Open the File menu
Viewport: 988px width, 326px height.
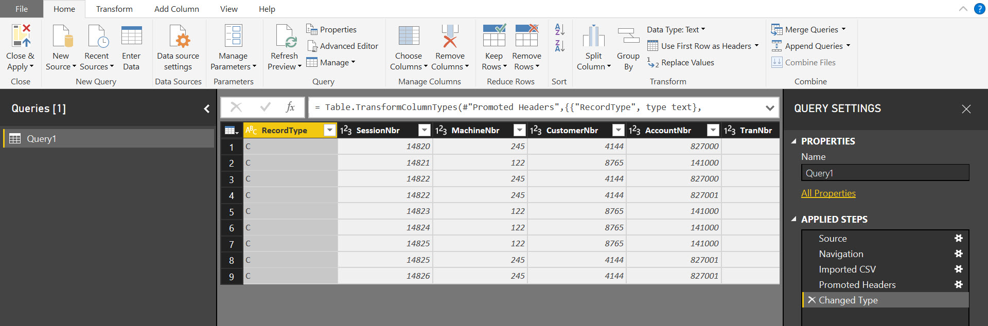[22, 9]
